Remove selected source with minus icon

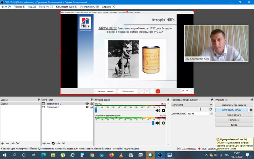pyautogui.click(x=48, y=143)
